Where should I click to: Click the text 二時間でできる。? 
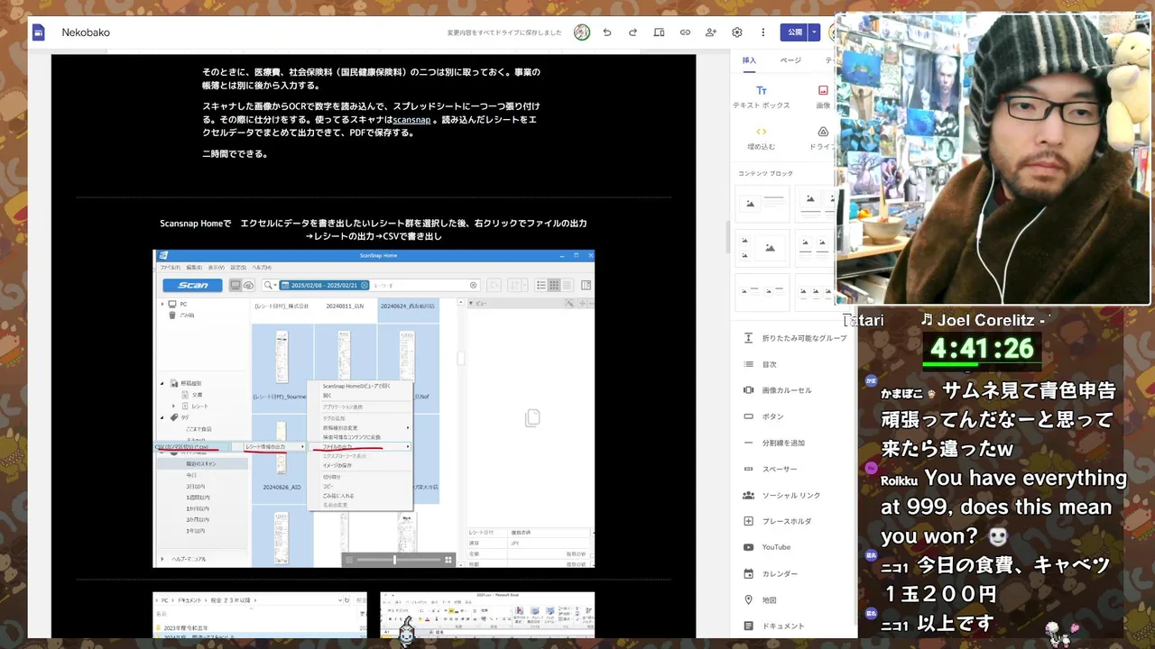(236, 154)
